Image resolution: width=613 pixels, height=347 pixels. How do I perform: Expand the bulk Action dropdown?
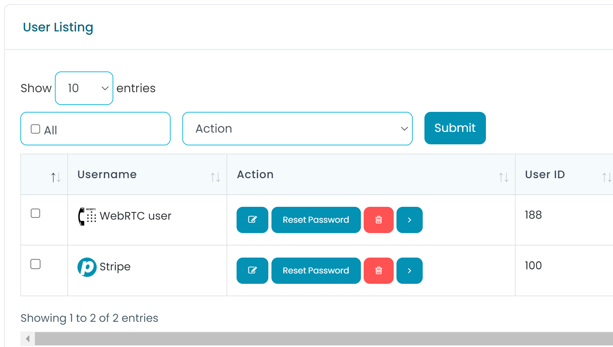point(297,129)
